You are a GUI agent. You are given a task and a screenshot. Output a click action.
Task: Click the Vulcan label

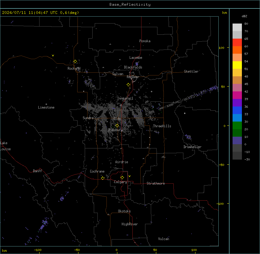[164, 239]
